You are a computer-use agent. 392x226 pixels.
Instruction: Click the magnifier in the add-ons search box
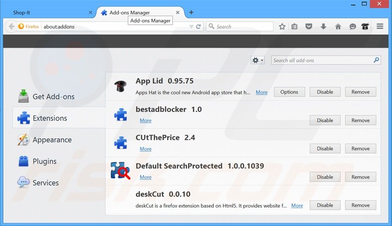[376, 60]
